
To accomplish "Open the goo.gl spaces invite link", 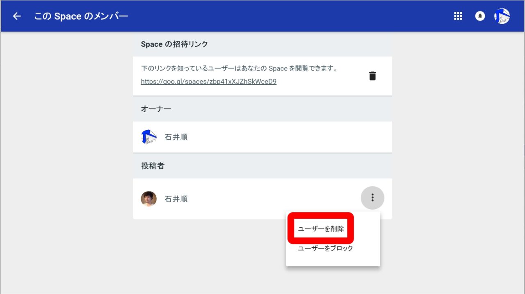I will pyautogui.click(x=208, y=81).
